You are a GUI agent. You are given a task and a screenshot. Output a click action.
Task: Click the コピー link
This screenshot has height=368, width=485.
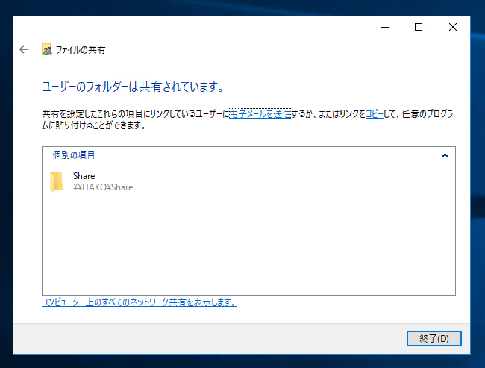pos(375,114)
